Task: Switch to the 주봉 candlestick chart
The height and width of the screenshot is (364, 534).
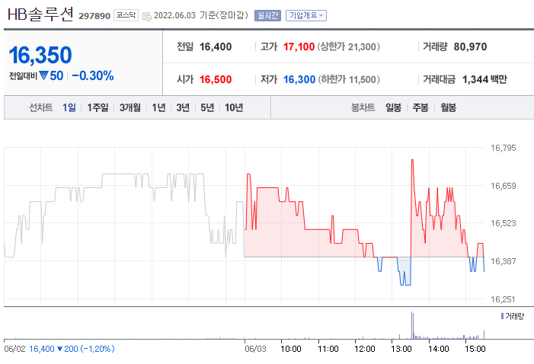Action: [420, 107]
